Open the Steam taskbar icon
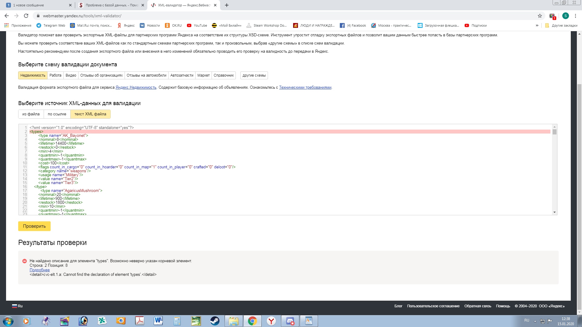 click(215, 321)
